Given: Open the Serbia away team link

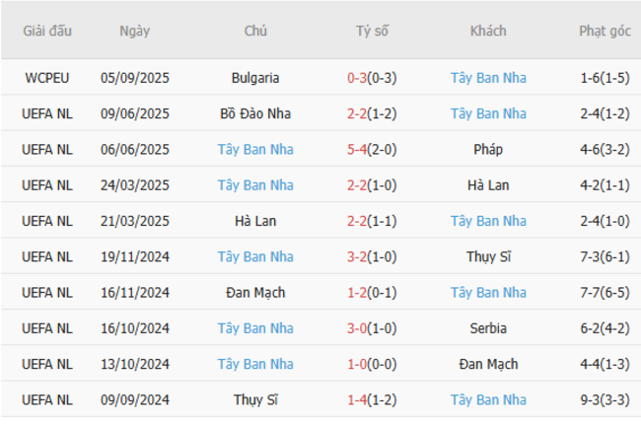Looking at the screenshot, I should click(488, 328).
